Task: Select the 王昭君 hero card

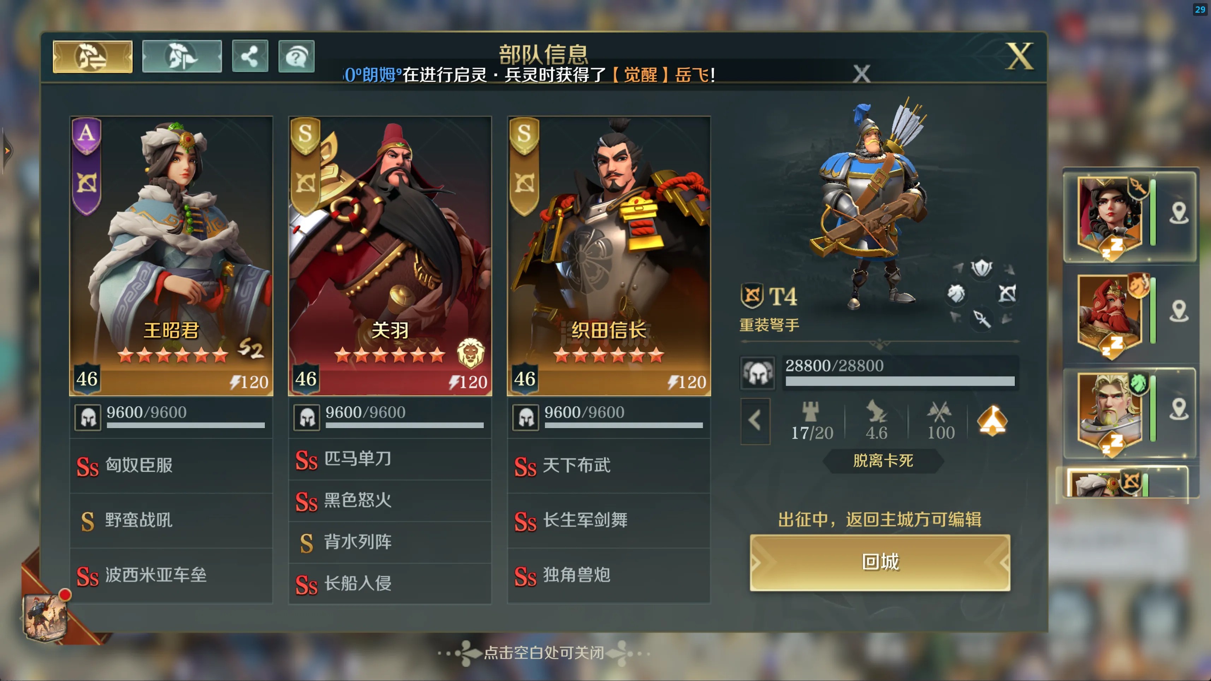Action: click(x=171, y=256)
